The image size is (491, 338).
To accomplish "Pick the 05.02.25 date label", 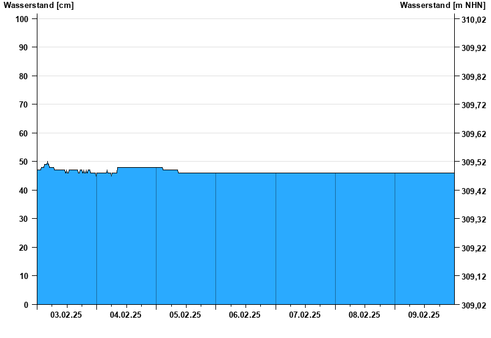I will coord(185,315).
